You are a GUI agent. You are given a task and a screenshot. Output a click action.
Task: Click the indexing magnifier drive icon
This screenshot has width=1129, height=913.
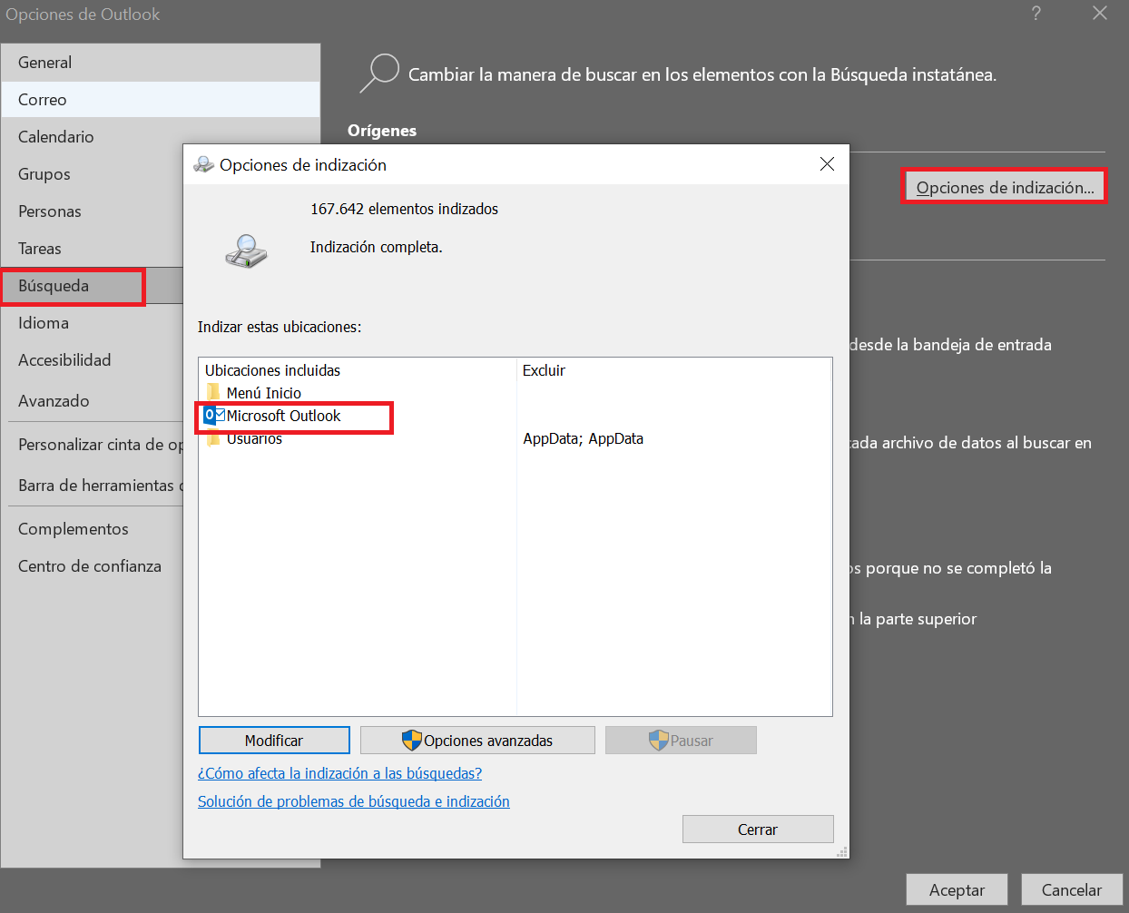tap(246, 250)
